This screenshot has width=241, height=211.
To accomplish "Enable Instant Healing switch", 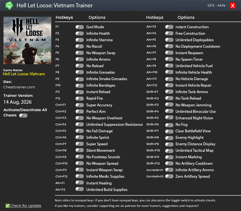I will [80, 183].
